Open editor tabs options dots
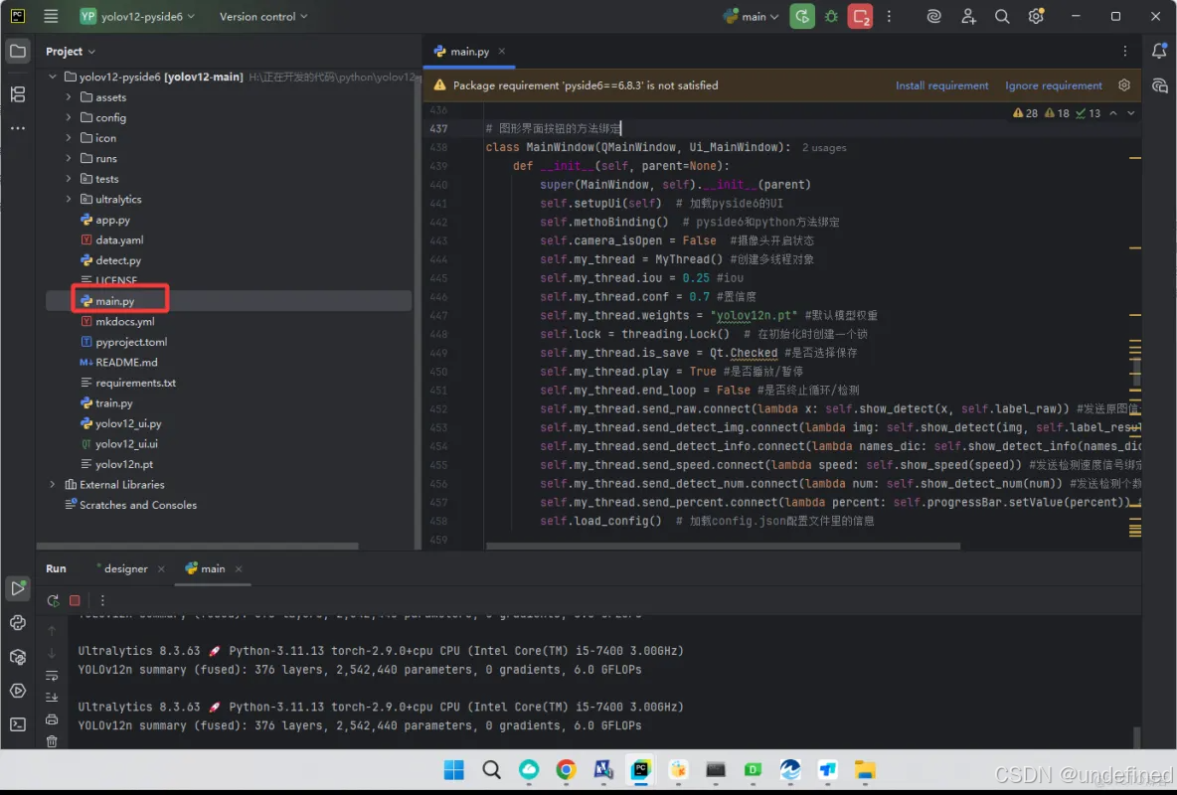This screenshot has width=1177, height=795. (x=1124, y=51)
